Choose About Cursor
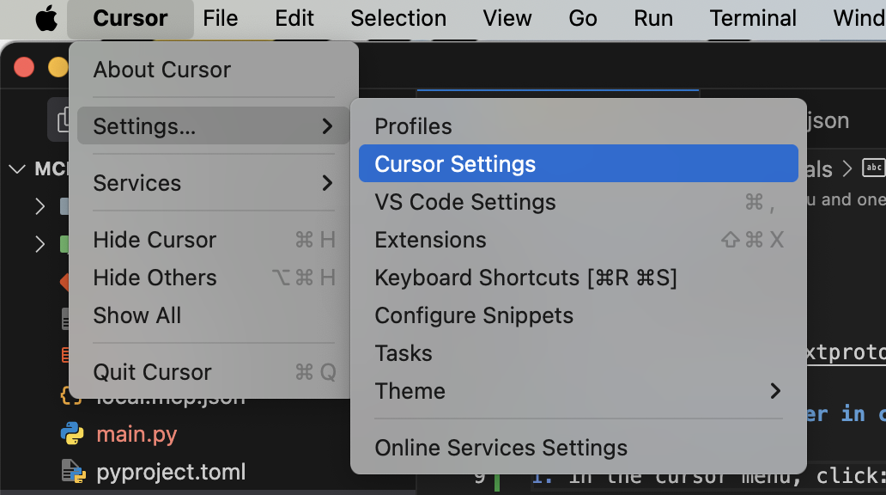886x495 pixels. tap(160, 70)
